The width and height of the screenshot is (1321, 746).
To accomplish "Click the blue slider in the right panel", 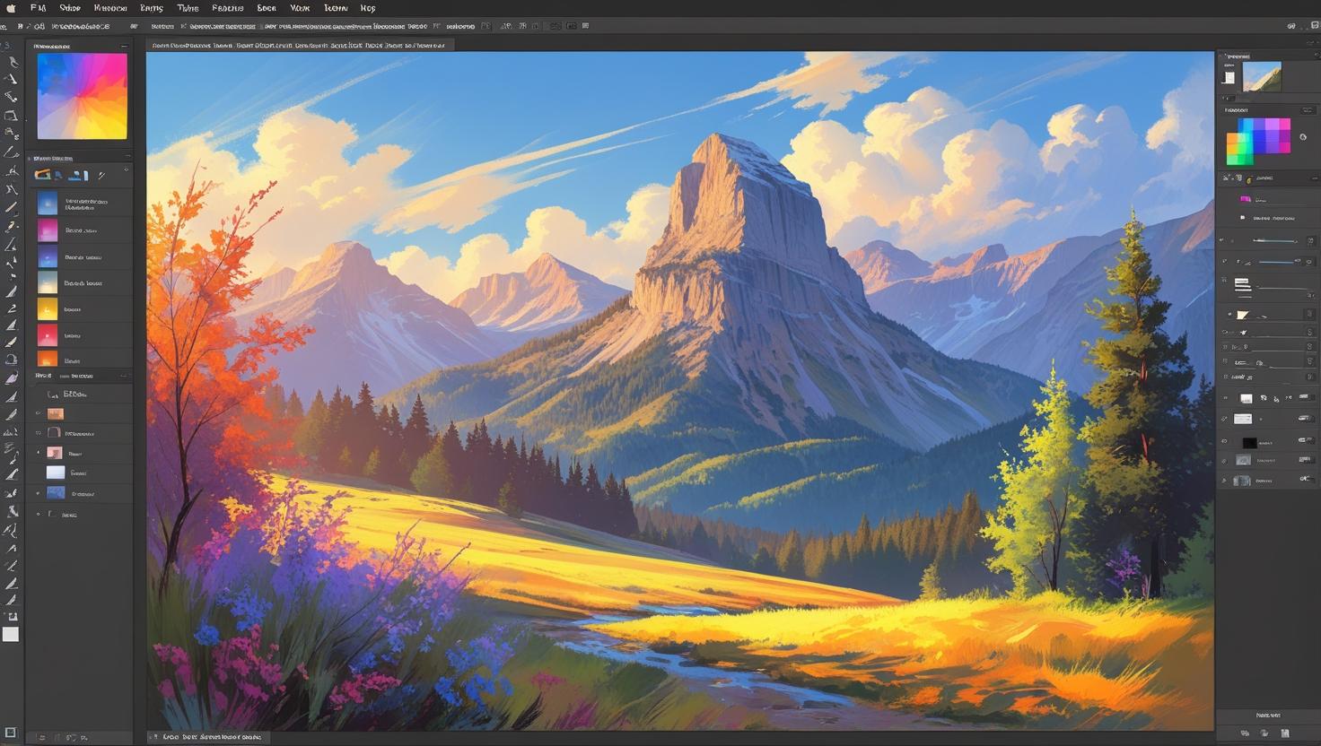I will coord(1278,262).
